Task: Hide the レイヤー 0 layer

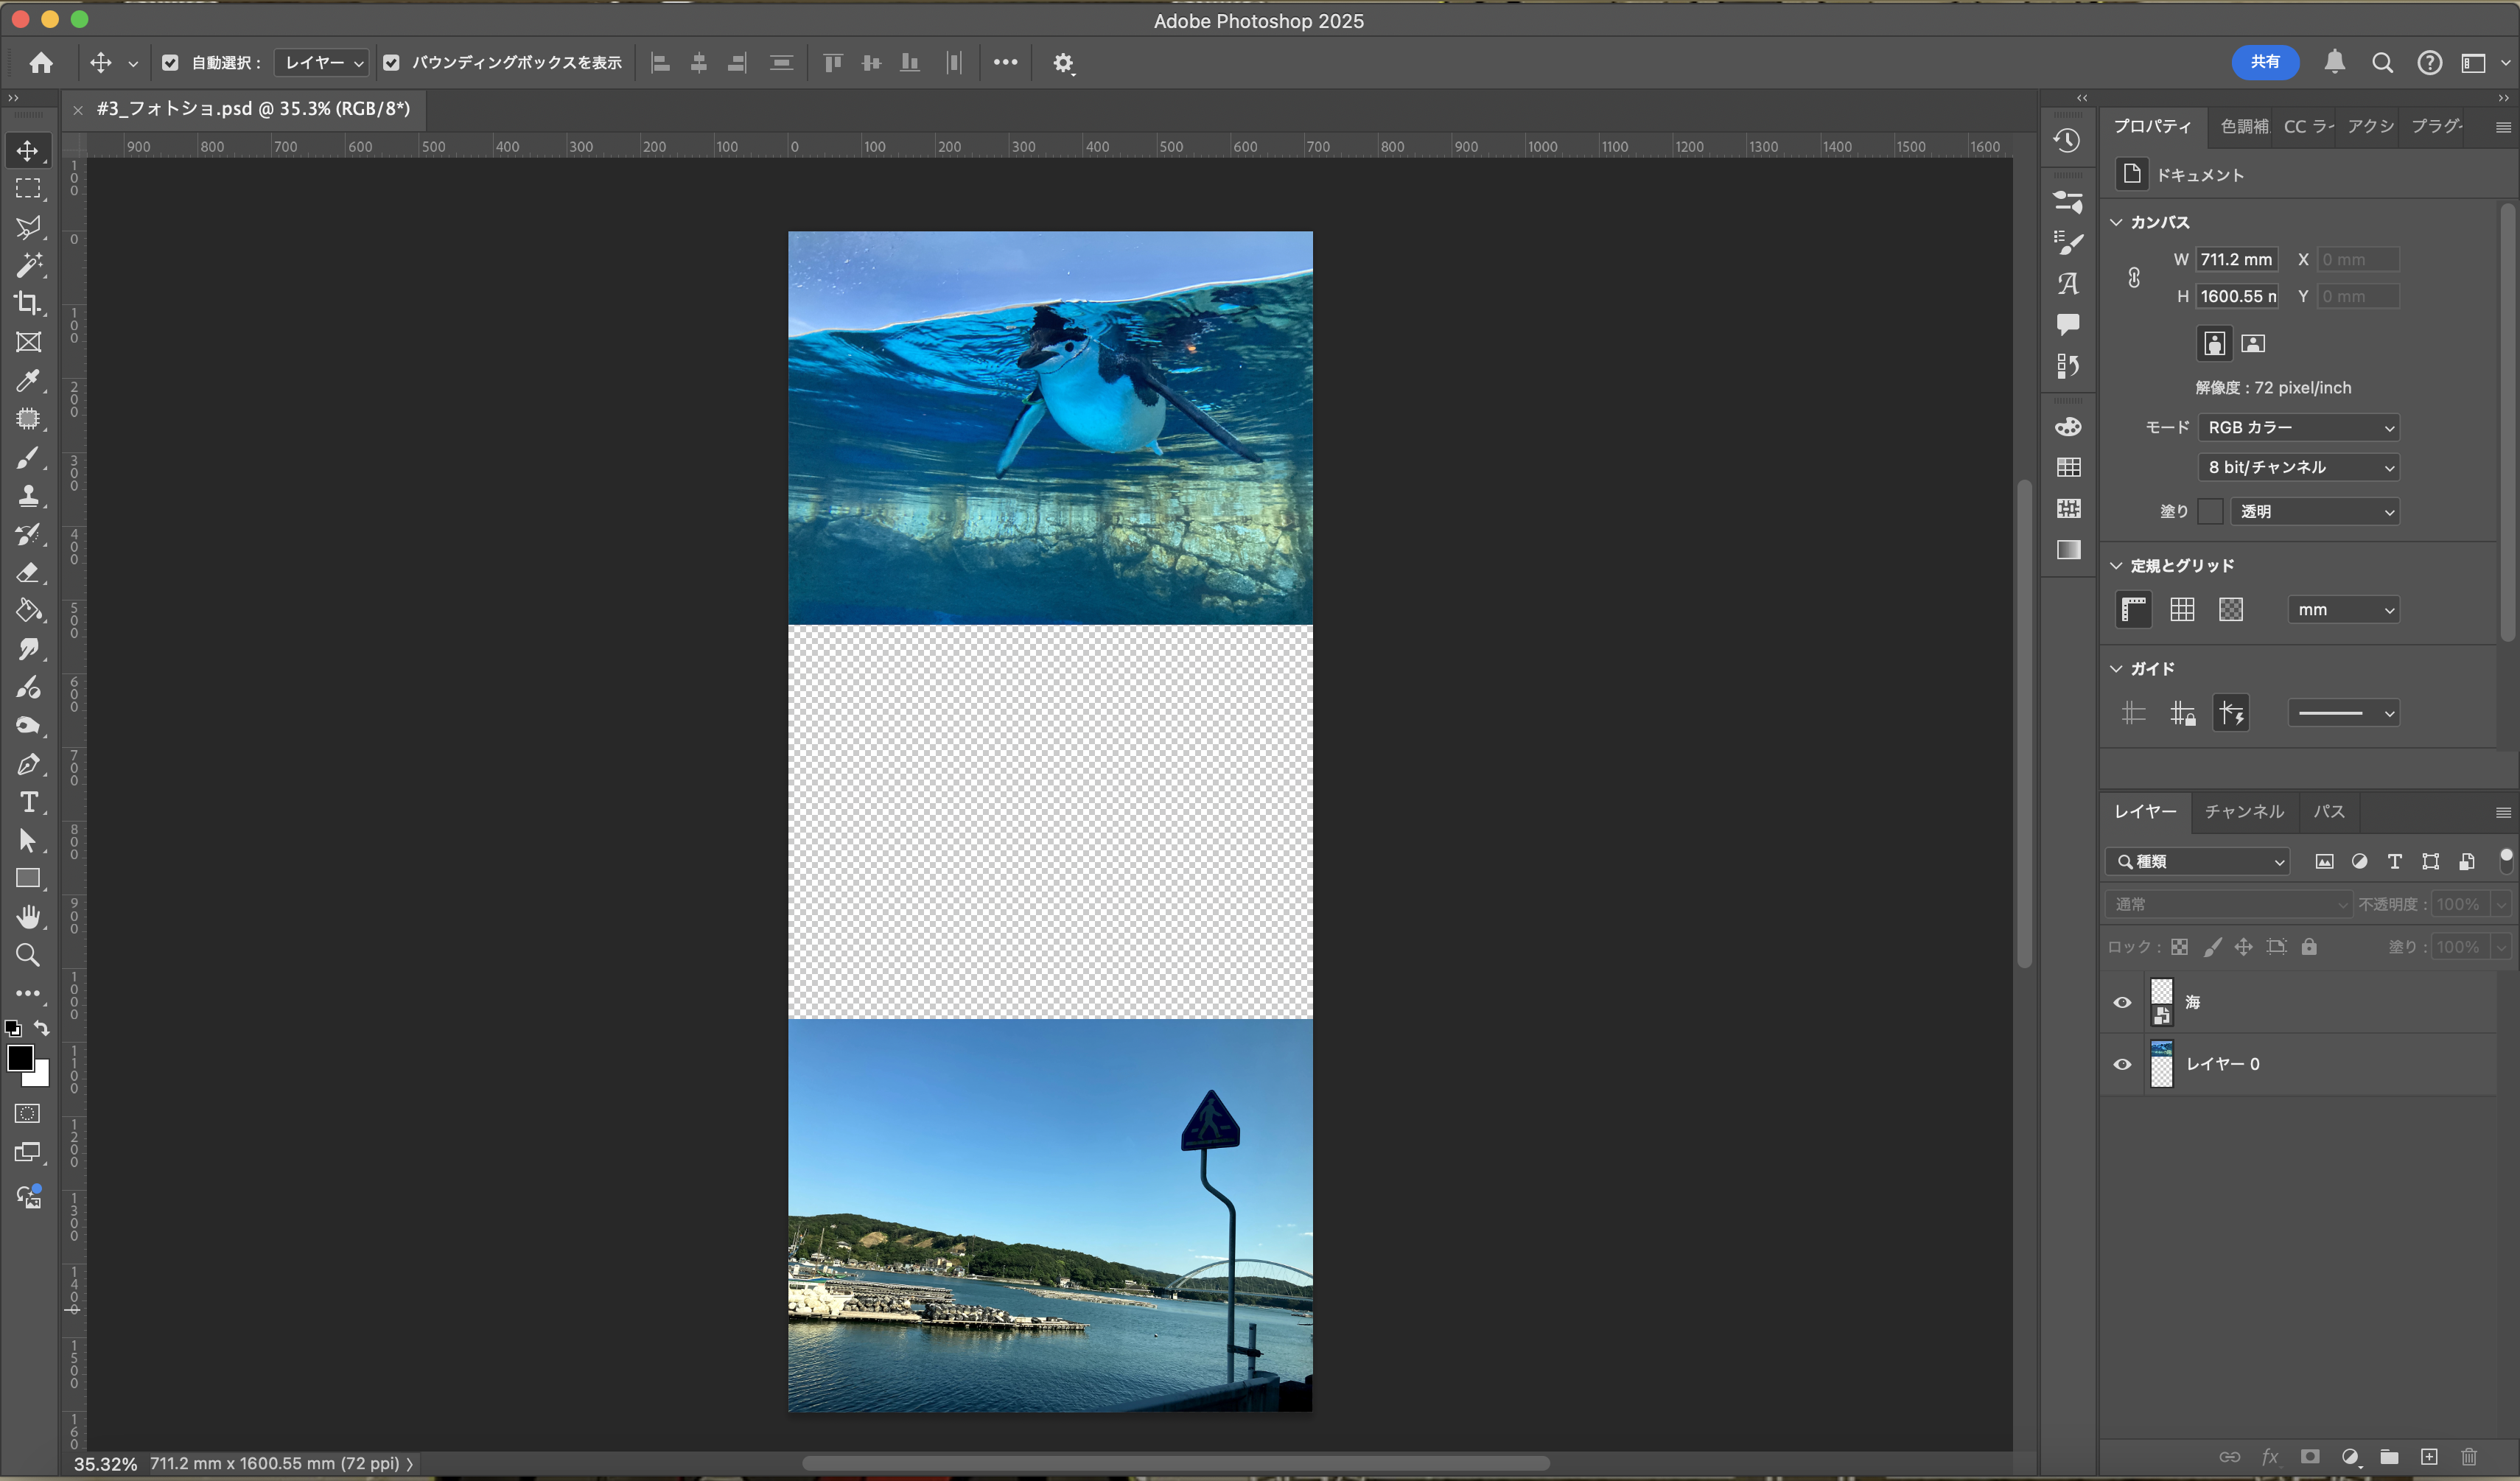Action: (x=2122, y=1064)
